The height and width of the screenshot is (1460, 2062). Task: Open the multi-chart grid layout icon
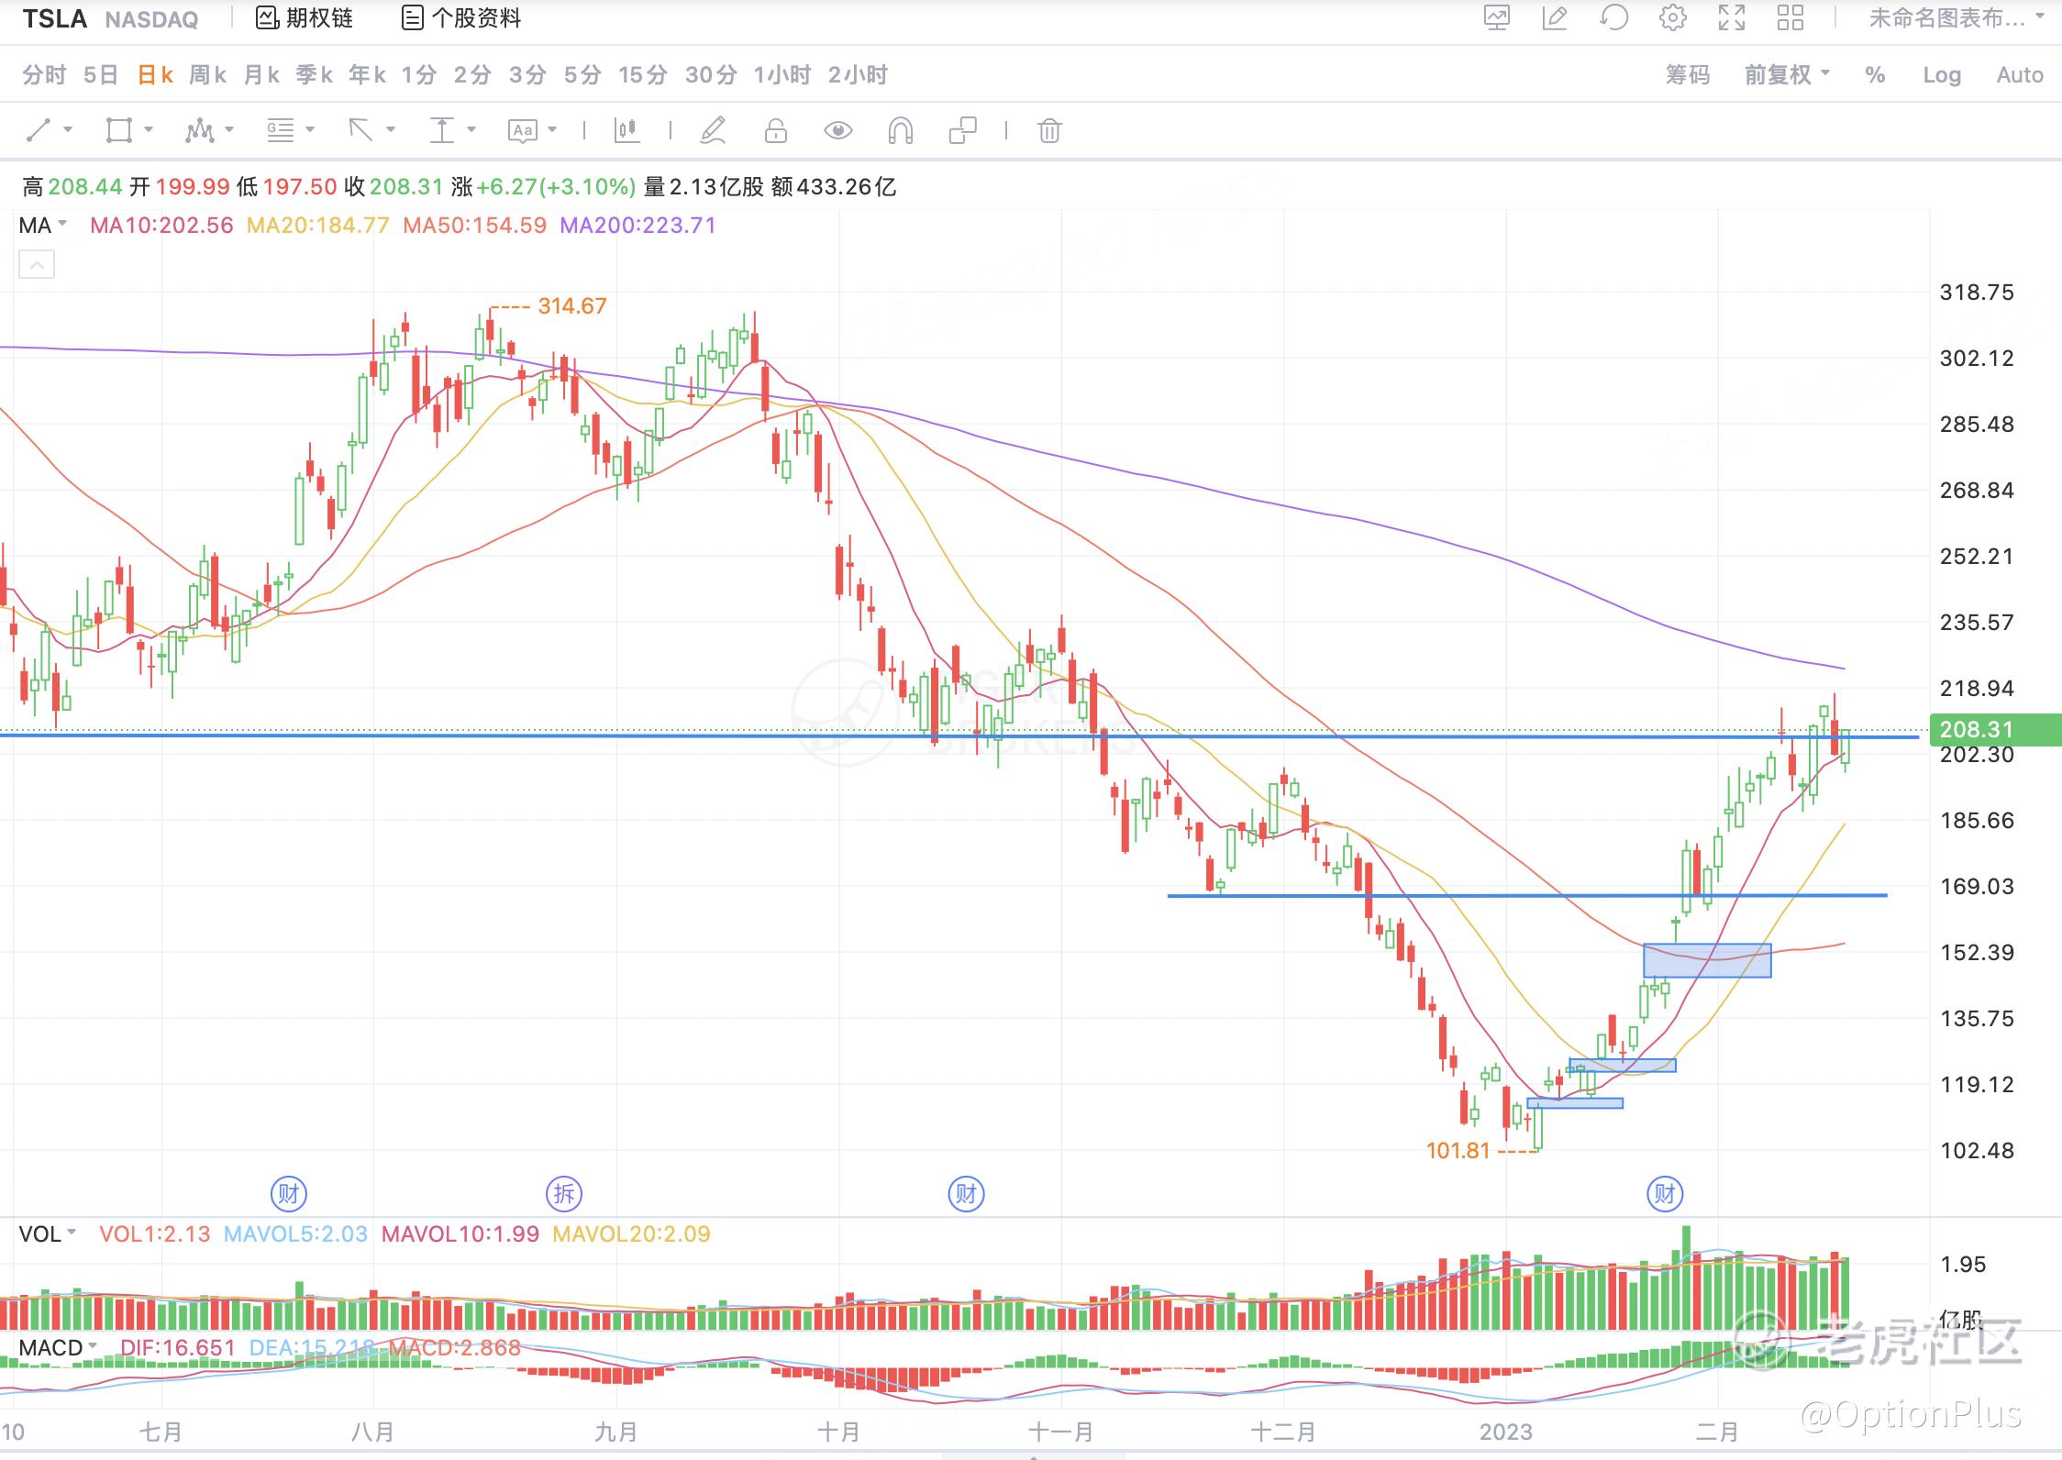(x=1790, y=17)
